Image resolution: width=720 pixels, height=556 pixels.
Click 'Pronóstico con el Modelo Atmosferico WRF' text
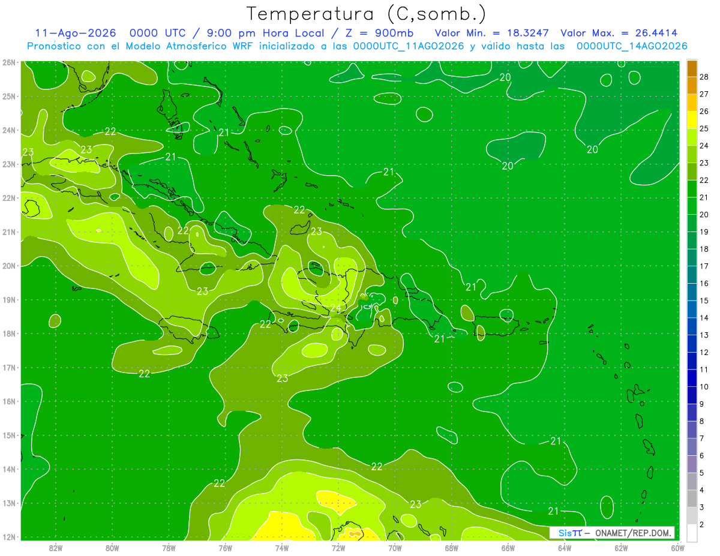[141, 46]
